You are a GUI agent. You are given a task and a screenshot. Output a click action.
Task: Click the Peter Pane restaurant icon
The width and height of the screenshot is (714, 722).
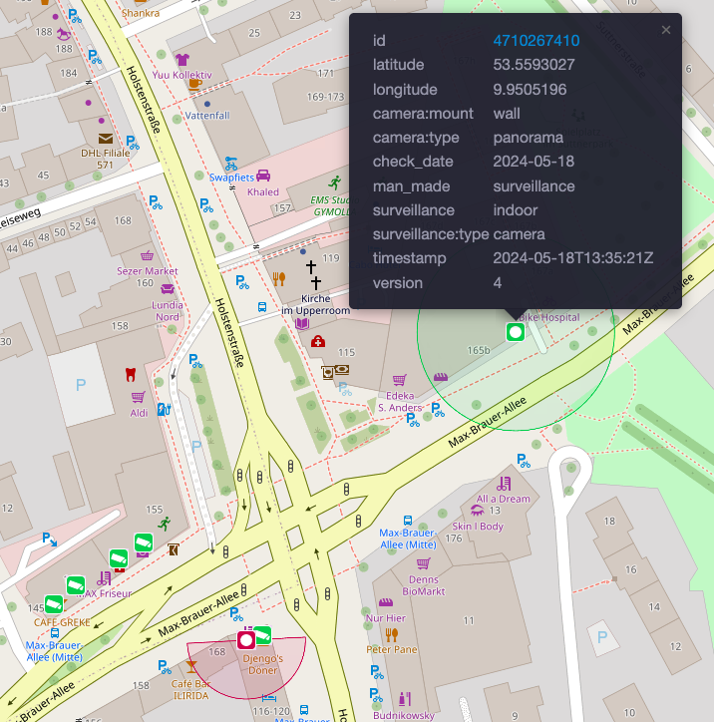[391, 633]
